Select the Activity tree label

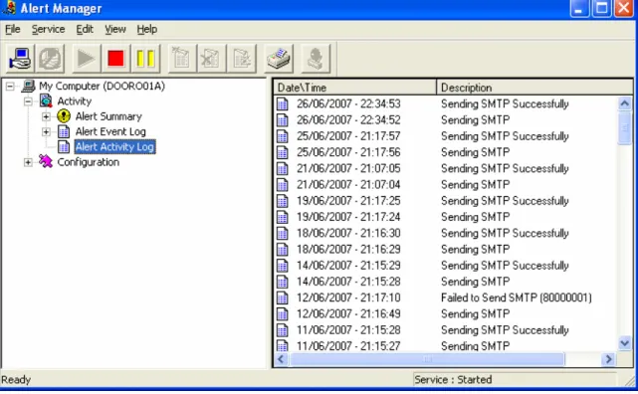tap(75, 100)
